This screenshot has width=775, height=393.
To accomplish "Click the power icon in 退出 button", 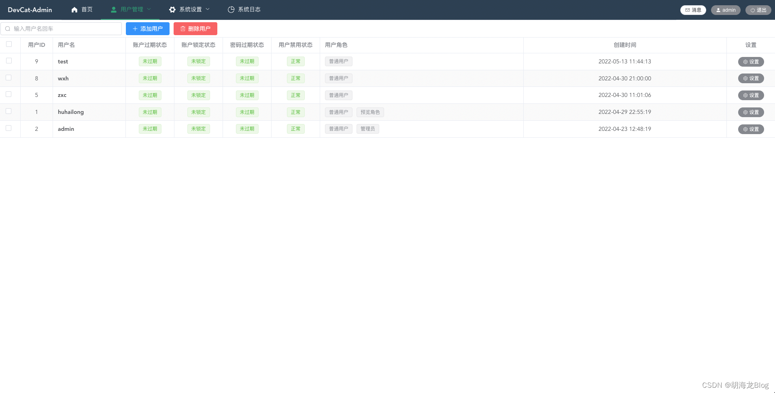I will 753,10.
